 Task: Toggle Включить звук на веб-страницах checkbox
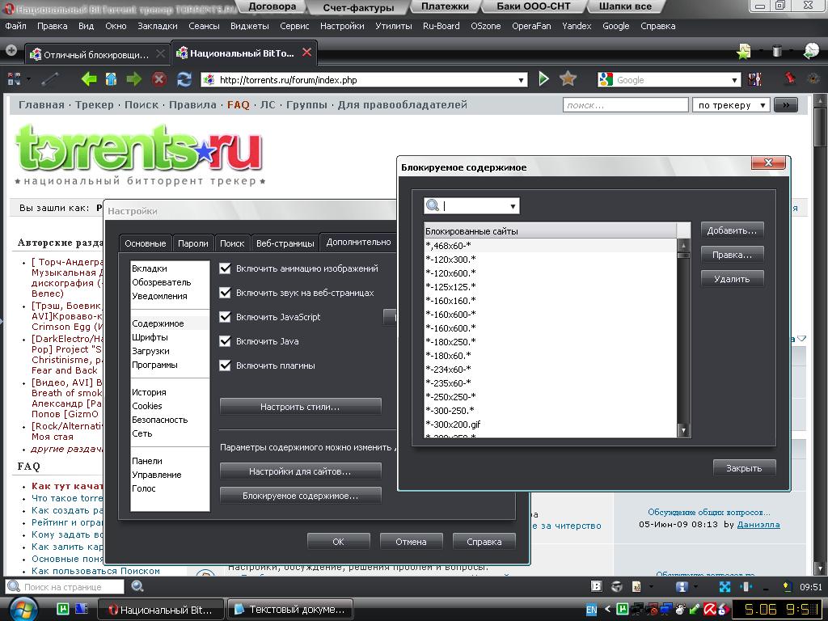(x=225, y=293)
